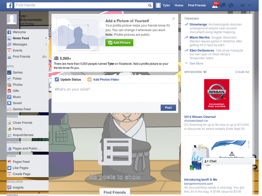Open the Chat bar
The height and width of the screenshot is (196, 262).
coord(229,161)
